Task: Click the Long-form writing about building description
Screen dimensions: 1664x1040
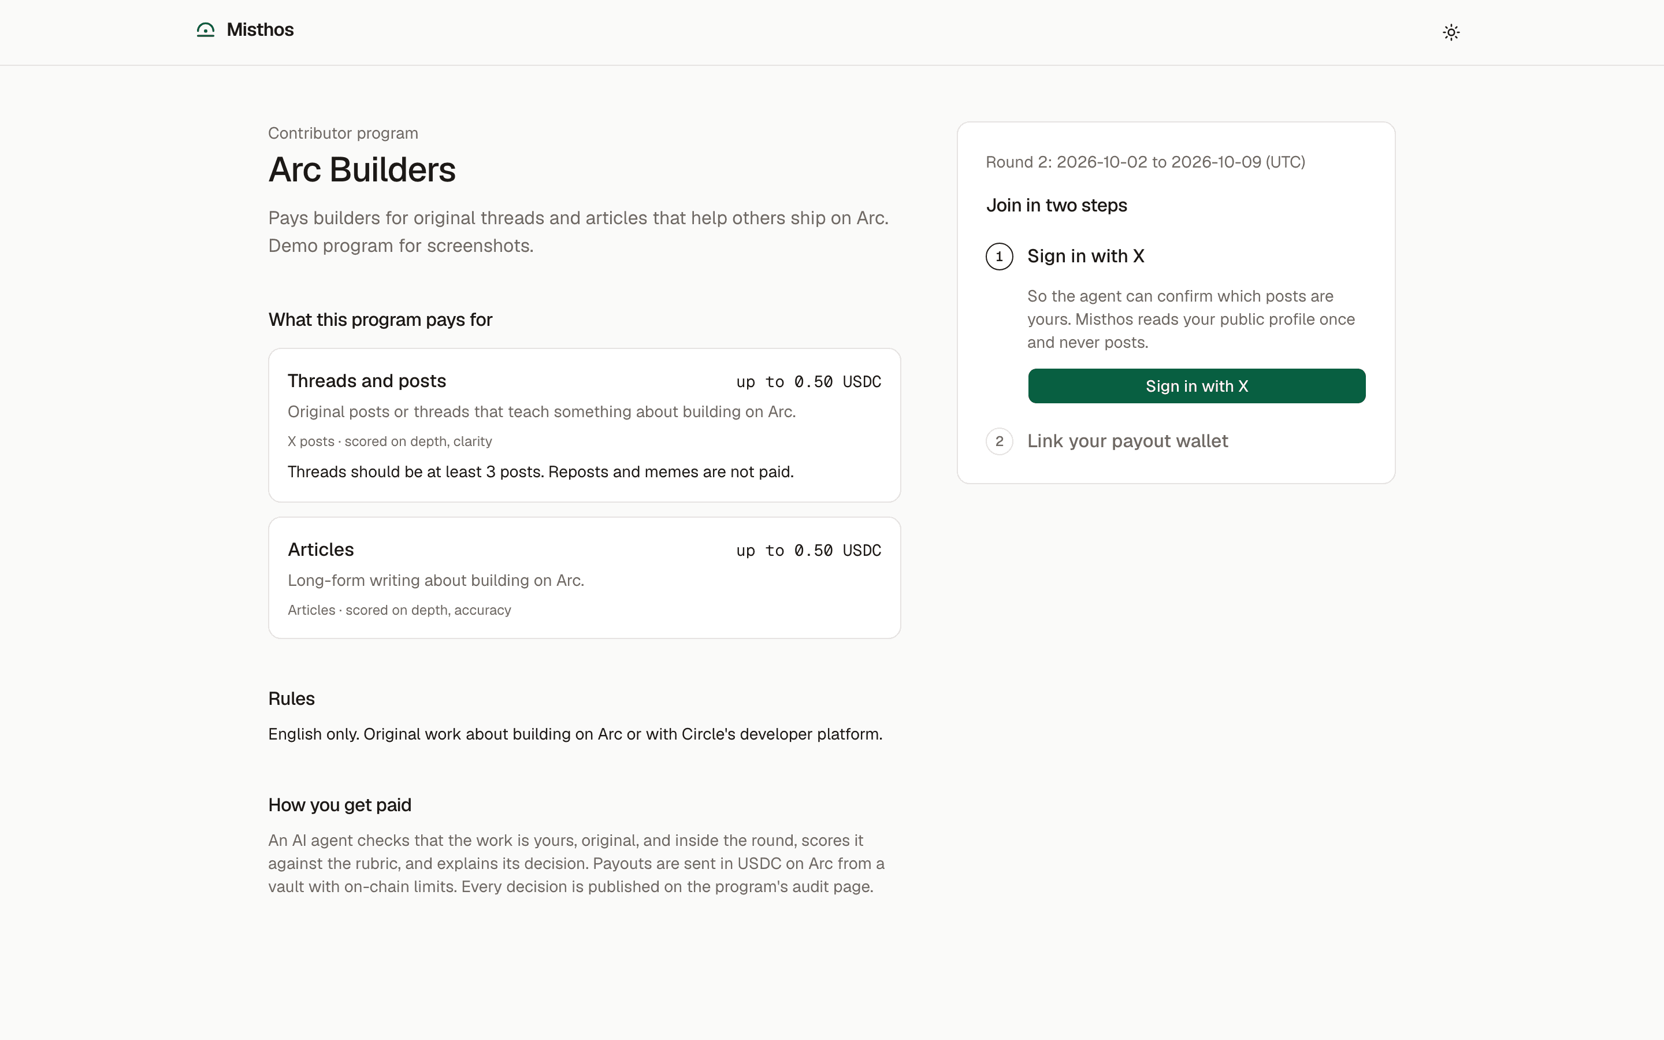Action: [x=436, y=581]
